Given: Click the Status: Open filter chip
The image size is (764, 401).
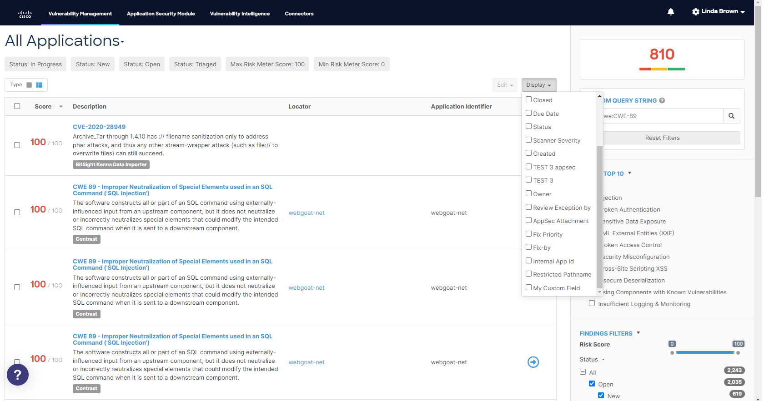Looking at the screenshot, I should pyautogui.click(x=142, y=64).
